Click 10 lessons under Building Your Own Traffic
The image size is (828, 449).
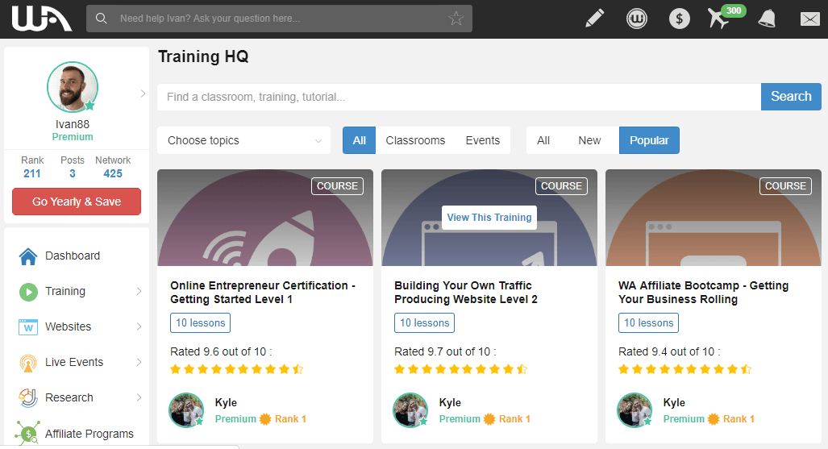pyautogui.click(x=425, y=322)
